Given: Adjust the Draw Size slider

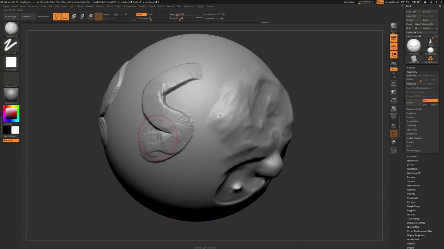Looking at the screenshot, I should [x=186, y=18].
